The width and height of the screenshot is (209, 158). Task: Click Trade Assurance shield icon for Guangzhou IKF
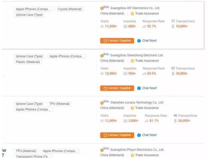pyautogui.click(x=132, y=13)
